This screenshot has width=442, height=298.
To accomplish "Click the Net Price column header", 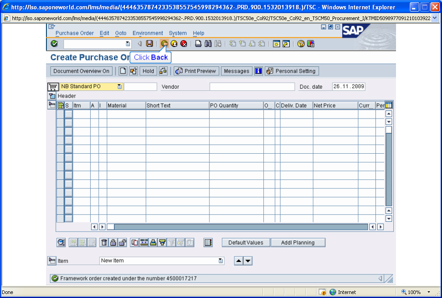I will point(335,106).
